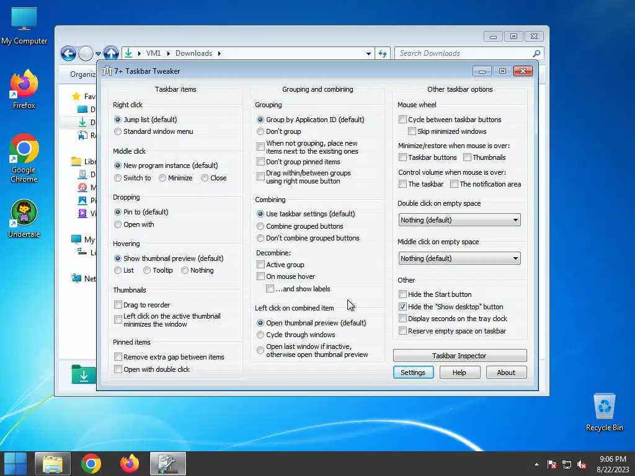Open Double click on empty space dropdown
This screenshot has width=635, height=476.
pos(460,220)
